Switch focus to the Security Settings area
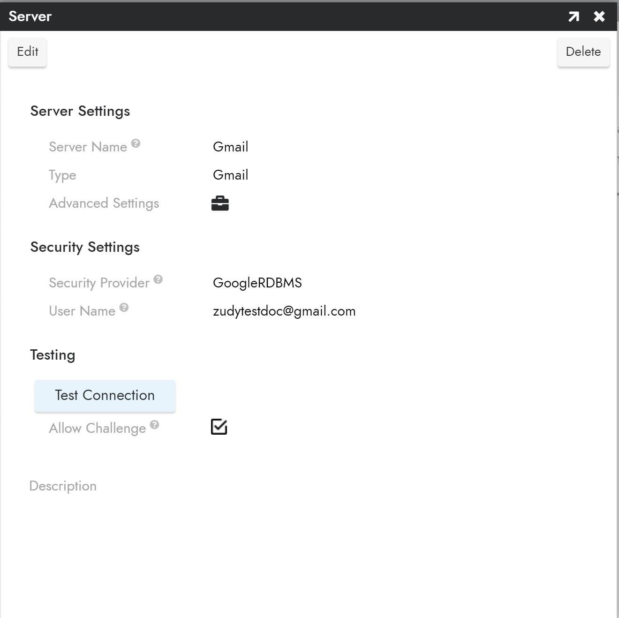This screenshot has height=618, width=619. pyautogui.click(x=85, y=247)
